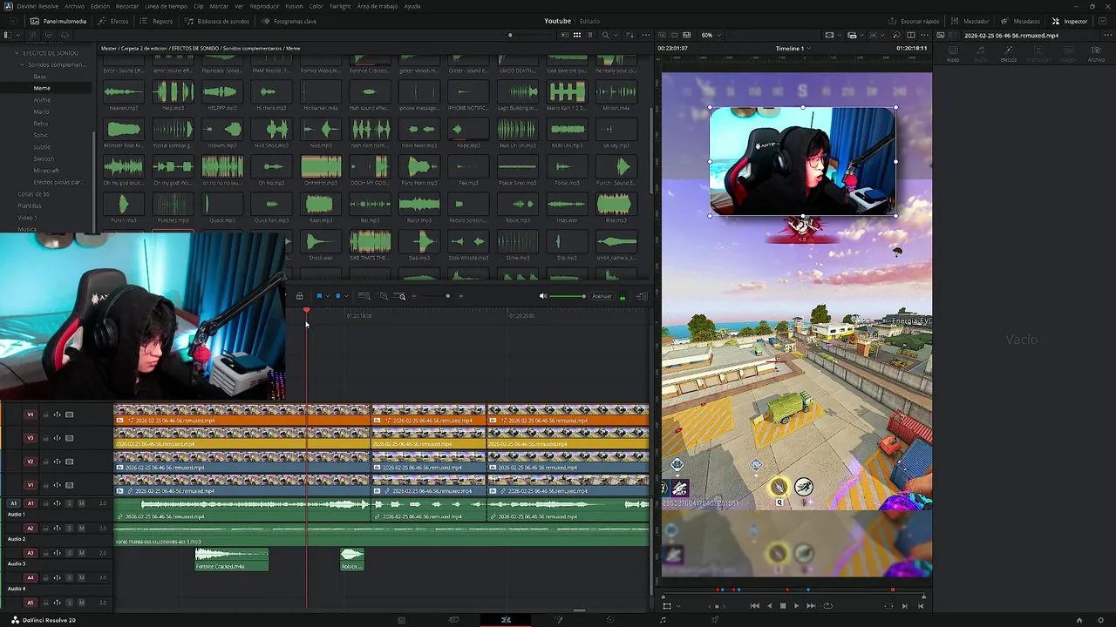Open media pool search options dropdown
The height and width of the screenshot is (627, 1116).
tap(615, 35)
